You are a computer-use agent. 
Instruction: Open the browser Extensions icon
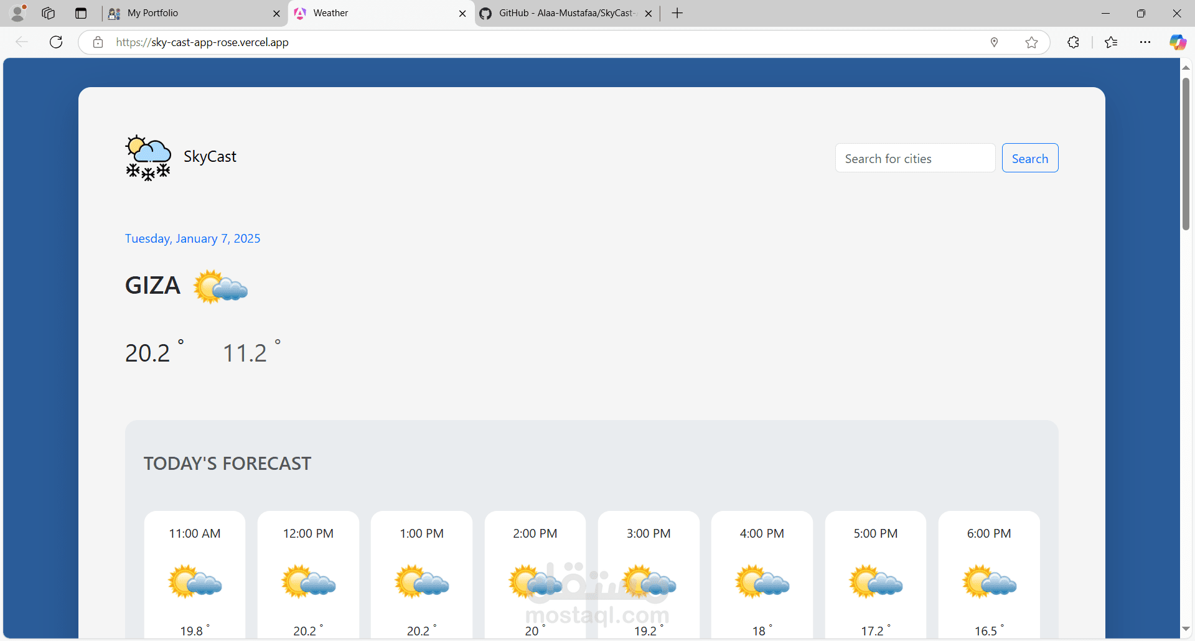click(x=1073, y=42)
